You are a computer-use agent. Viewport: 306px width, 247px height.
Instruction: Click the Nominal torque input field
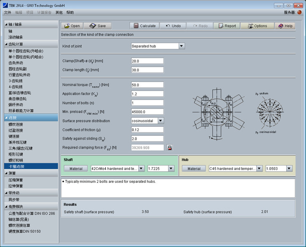point(147,85)
